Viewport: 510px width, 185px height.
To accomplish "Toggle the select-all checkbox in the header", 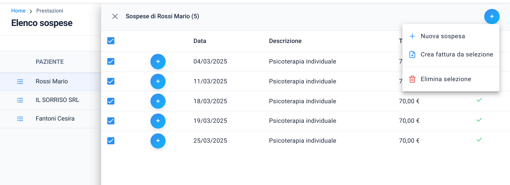I will [111, 41].
